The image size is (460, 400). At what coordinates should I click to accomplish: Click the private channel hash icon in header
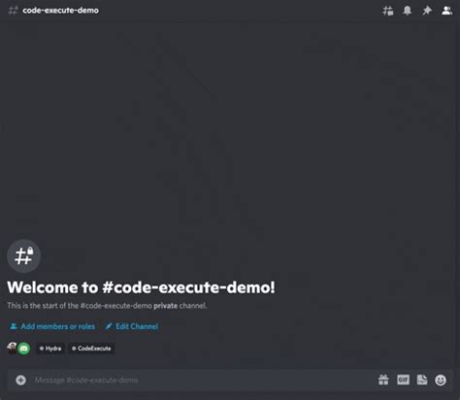coord(13,11)
